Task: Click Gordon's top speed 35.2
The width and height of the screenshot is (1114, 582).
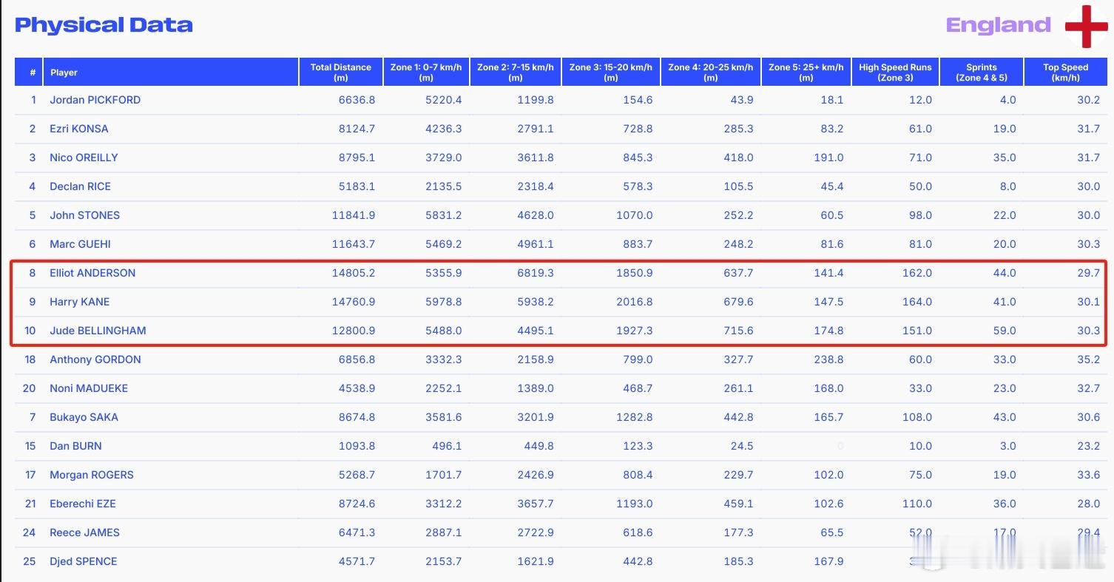Action: click(x=1088, y=359)
